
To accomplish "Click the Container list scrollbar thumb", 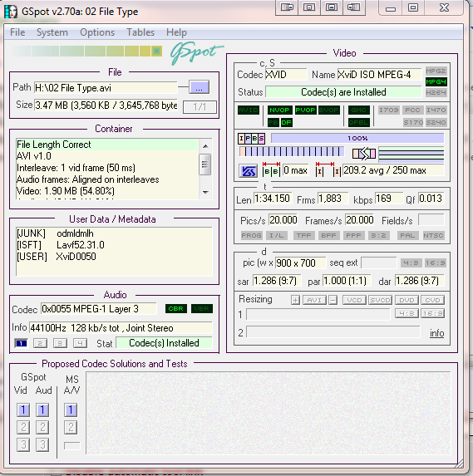I will (204, 164).
